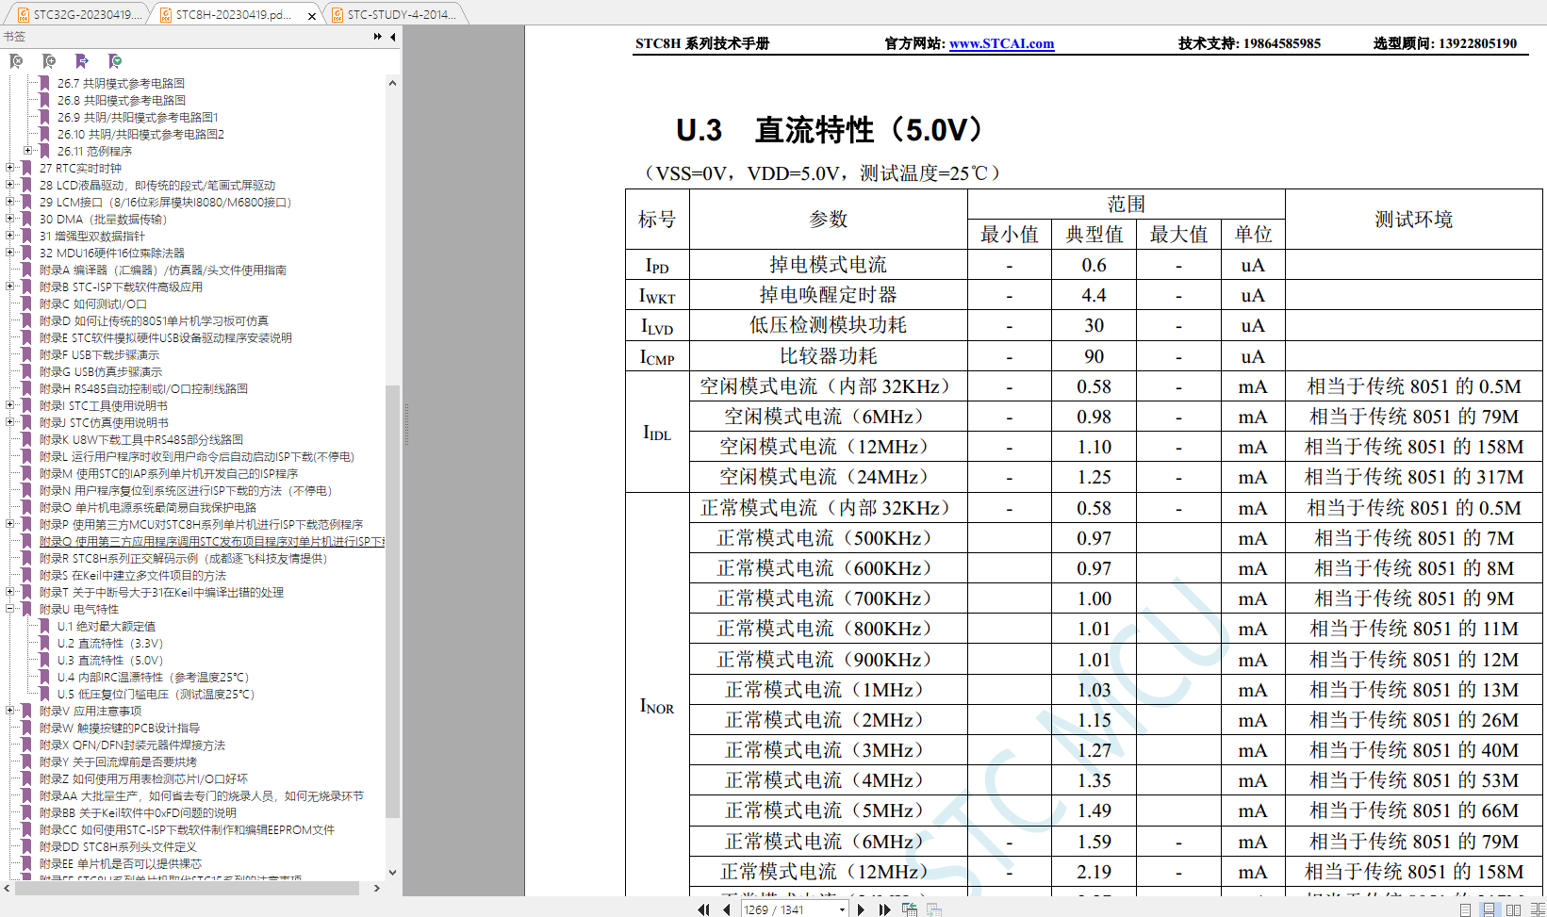Click the 掉电模式电流 table cell
This screenshot has height=917, width=1547.
[x=828, y=265]
